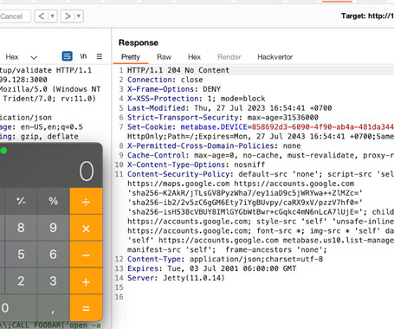The height and width of the screenshot is (329, 394).
Task: Open forward history dropdown arrow
Action: tap(79, 16)
